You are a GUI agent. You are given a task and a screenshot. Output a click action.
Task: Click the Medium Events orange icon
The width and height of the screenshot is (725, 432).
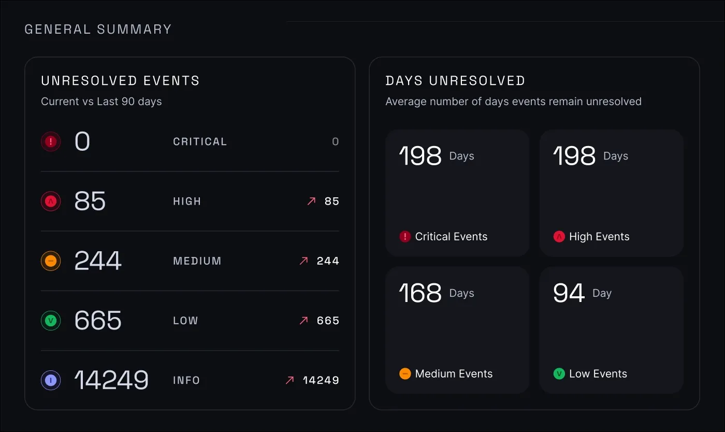pyautogui.click(x=404, y=373)
